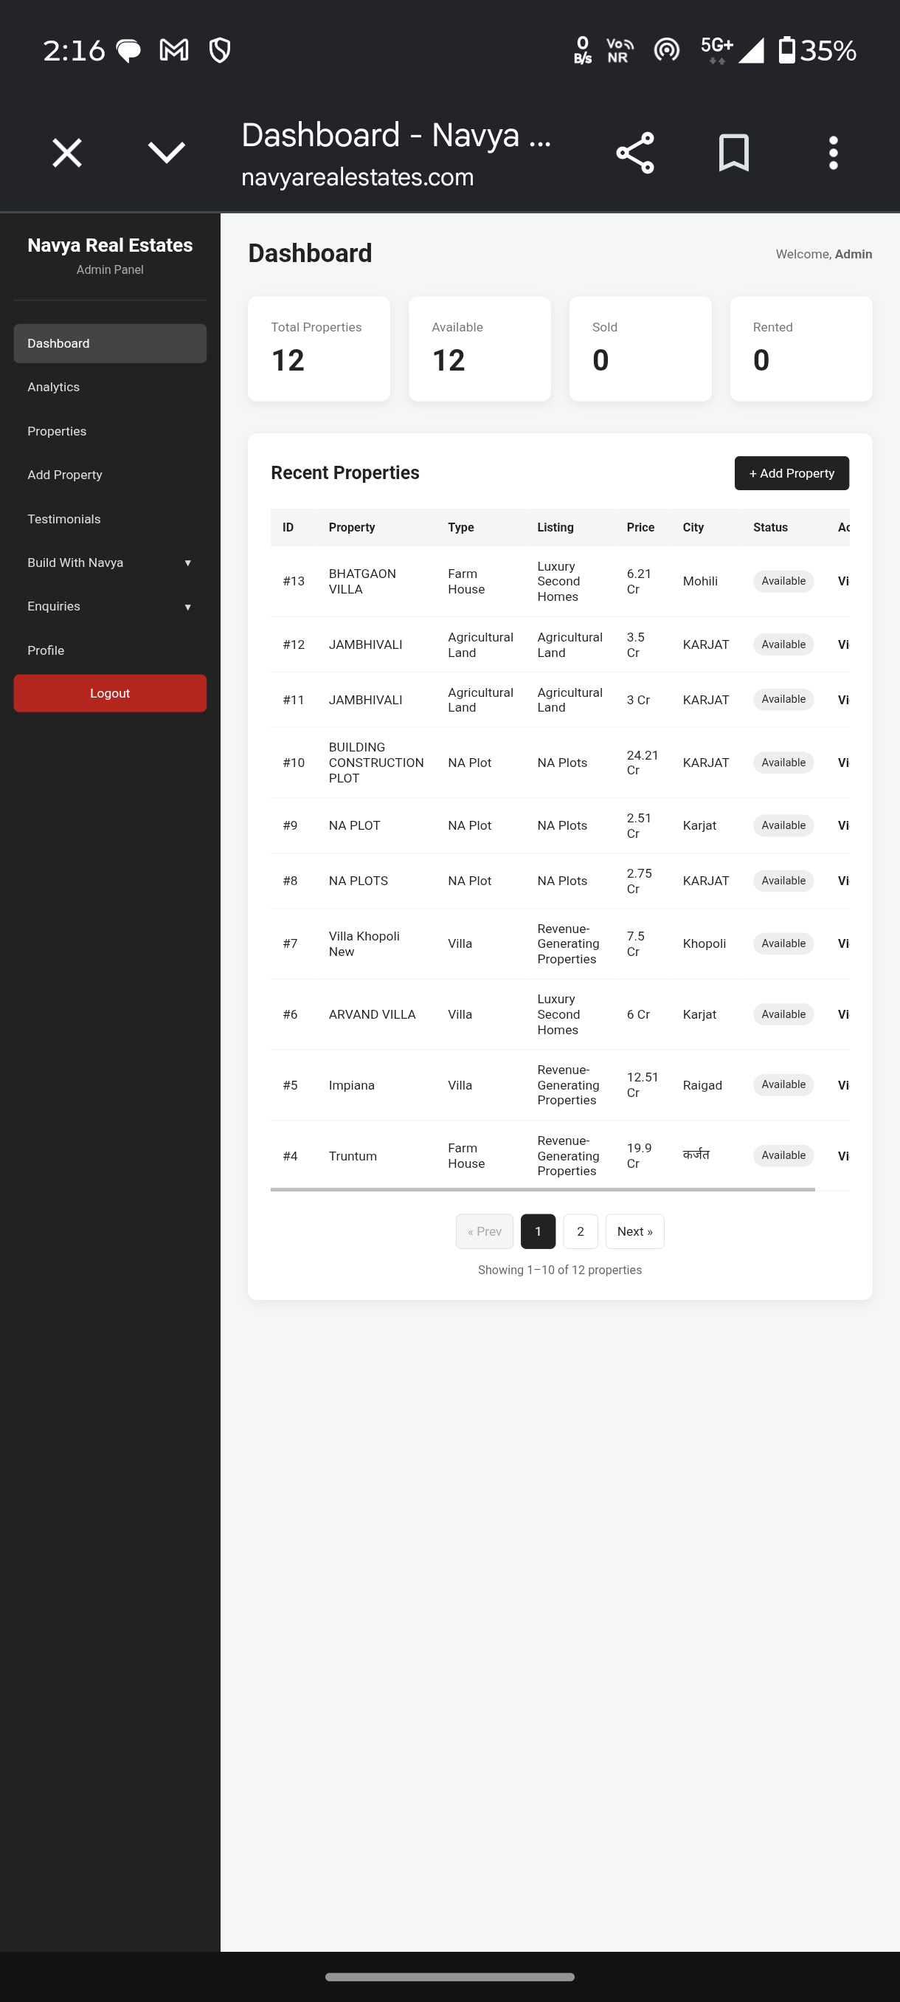Click the 24.21 Cr price cell
Image resolution: width=900 pixels, height=2002 pixels.
click(x=643, y=763)
